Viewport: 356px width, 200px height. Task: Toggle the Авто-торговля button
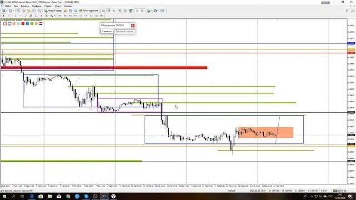pos(89,11)
